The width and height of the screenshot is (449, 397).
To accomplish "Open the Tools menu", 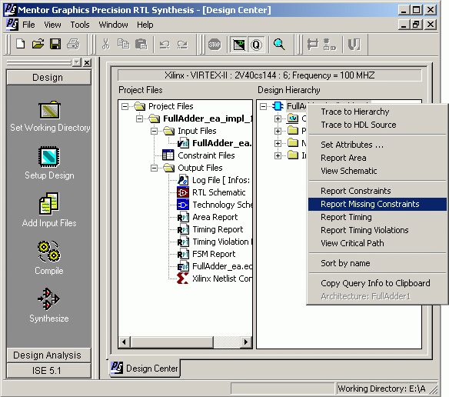I will 80,25.
